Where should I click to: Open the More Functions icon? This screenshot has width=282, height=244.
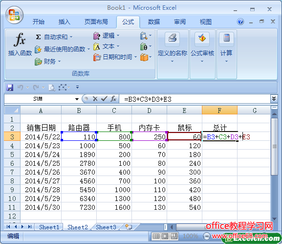tap(144, 57)
